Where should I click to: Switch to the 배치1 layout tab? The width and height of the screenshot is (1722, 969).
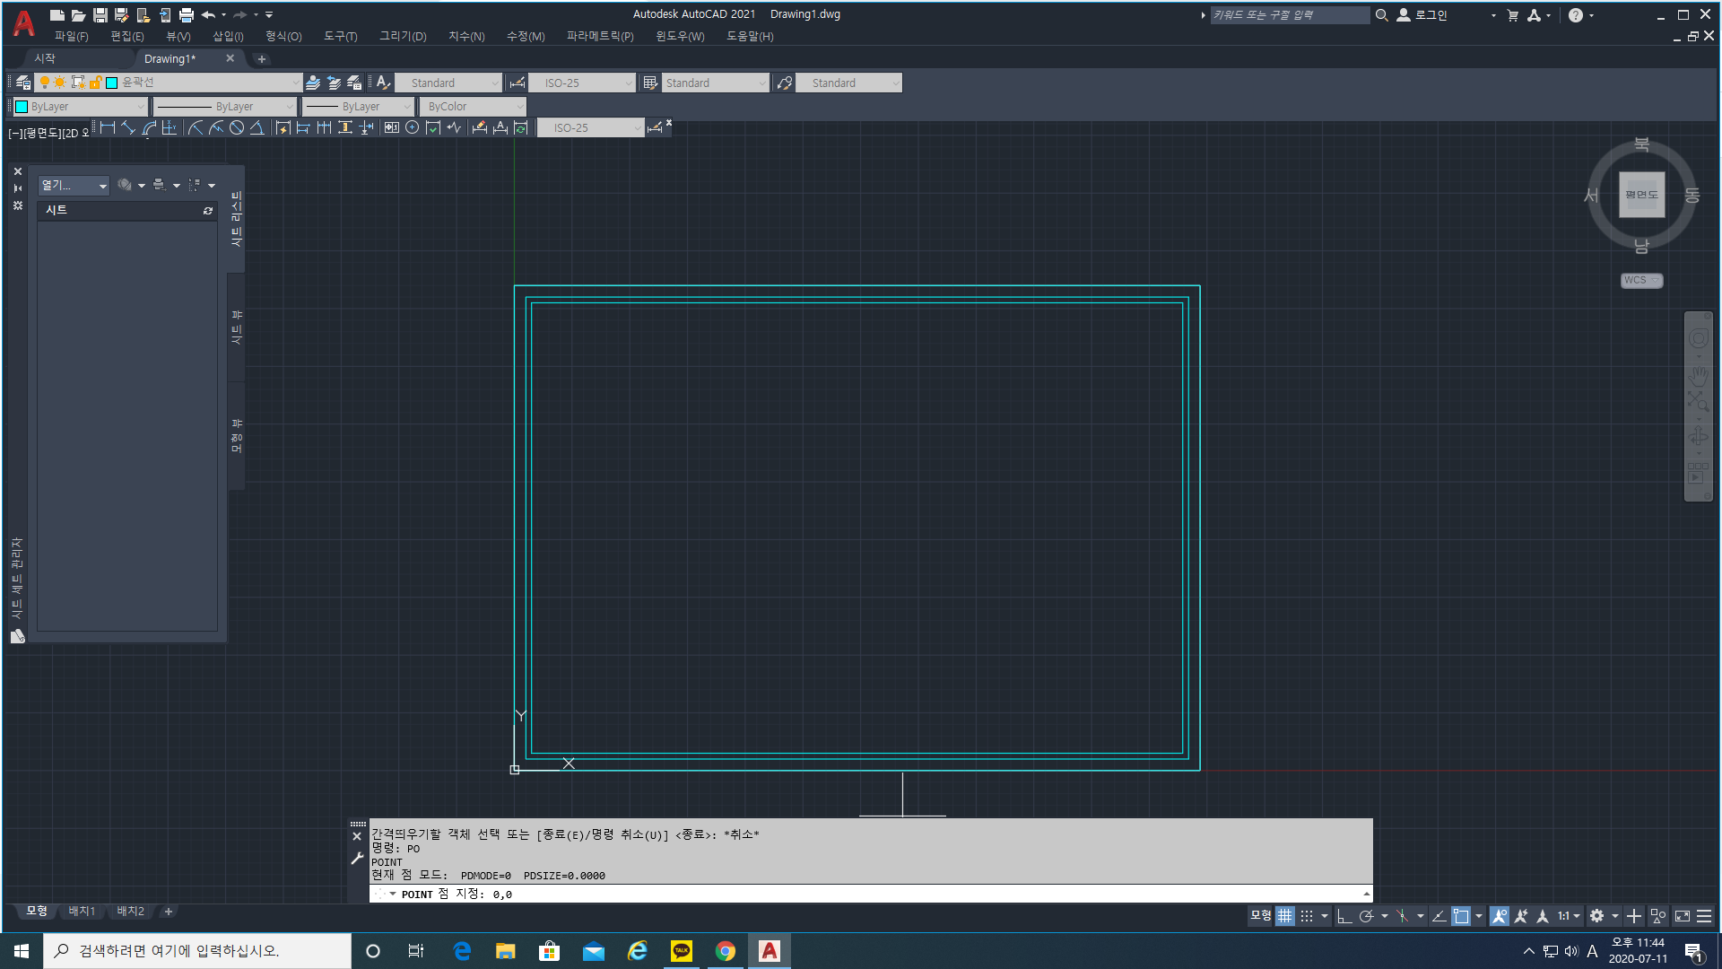[82, 911]
